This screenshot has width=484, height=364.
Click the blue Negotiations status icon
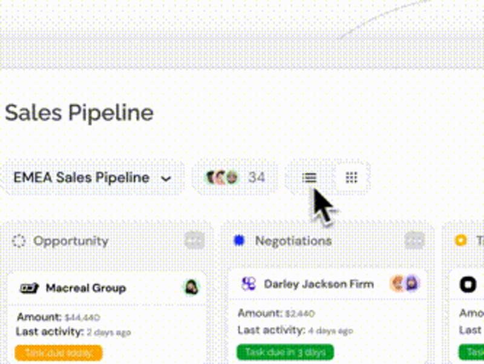[239, 240]
